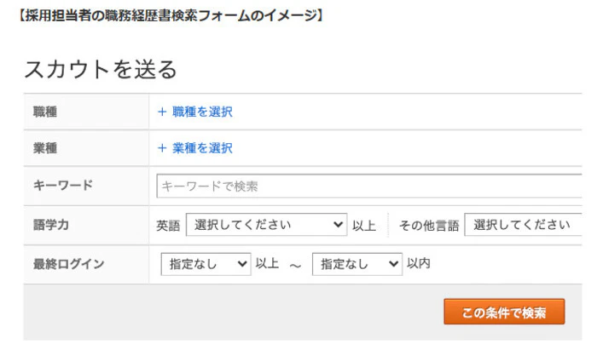Viewport: 597px width, 350px height.
Task: Open the 業種を選択 link text
Action: tap(202, 148)
